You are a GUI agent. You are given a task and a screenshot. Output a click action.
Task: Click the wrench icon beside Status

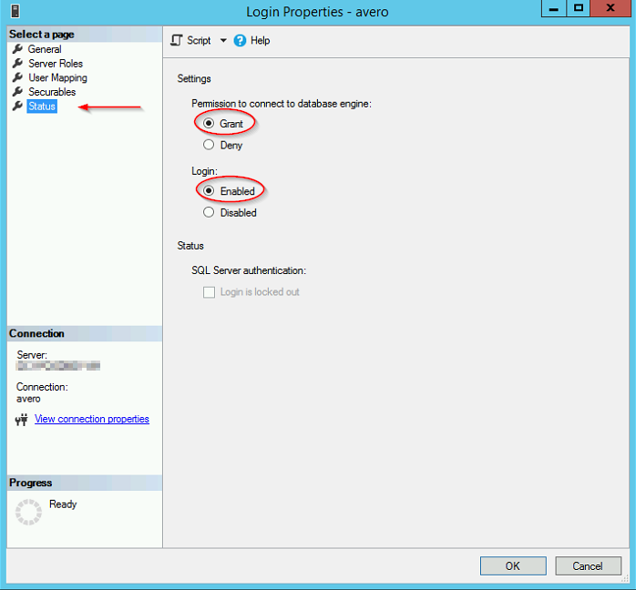pos(17,107)
